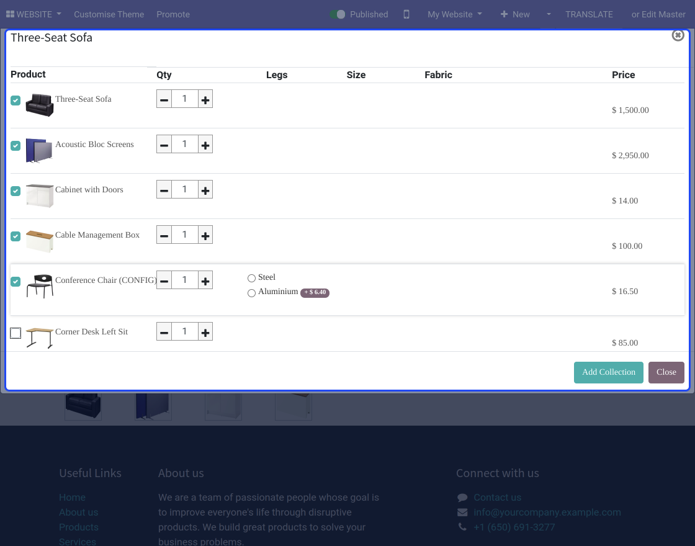Open the Three-Seat Sofa product name
Screen dimensions: 695x546
(x=83, y=99)
